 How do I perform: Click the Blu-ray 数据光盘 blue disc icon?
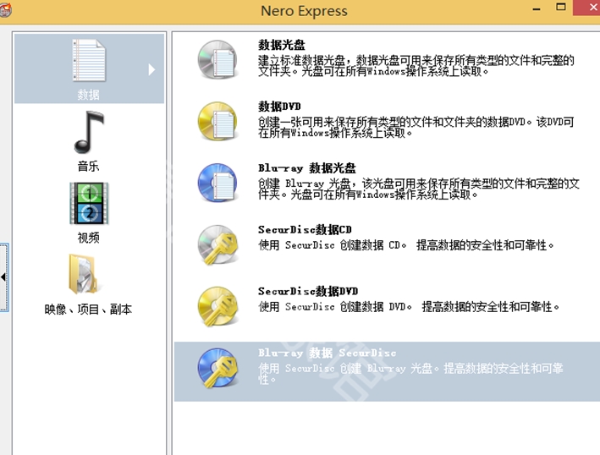coord(217,183)
